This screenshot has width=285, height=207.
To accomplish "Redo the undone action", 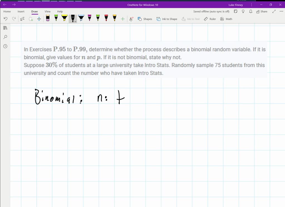I will pyautogui.click(x=14, y=19).
